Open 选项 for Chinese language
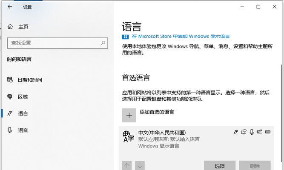 pyautogui.click(x=220, y=165)
